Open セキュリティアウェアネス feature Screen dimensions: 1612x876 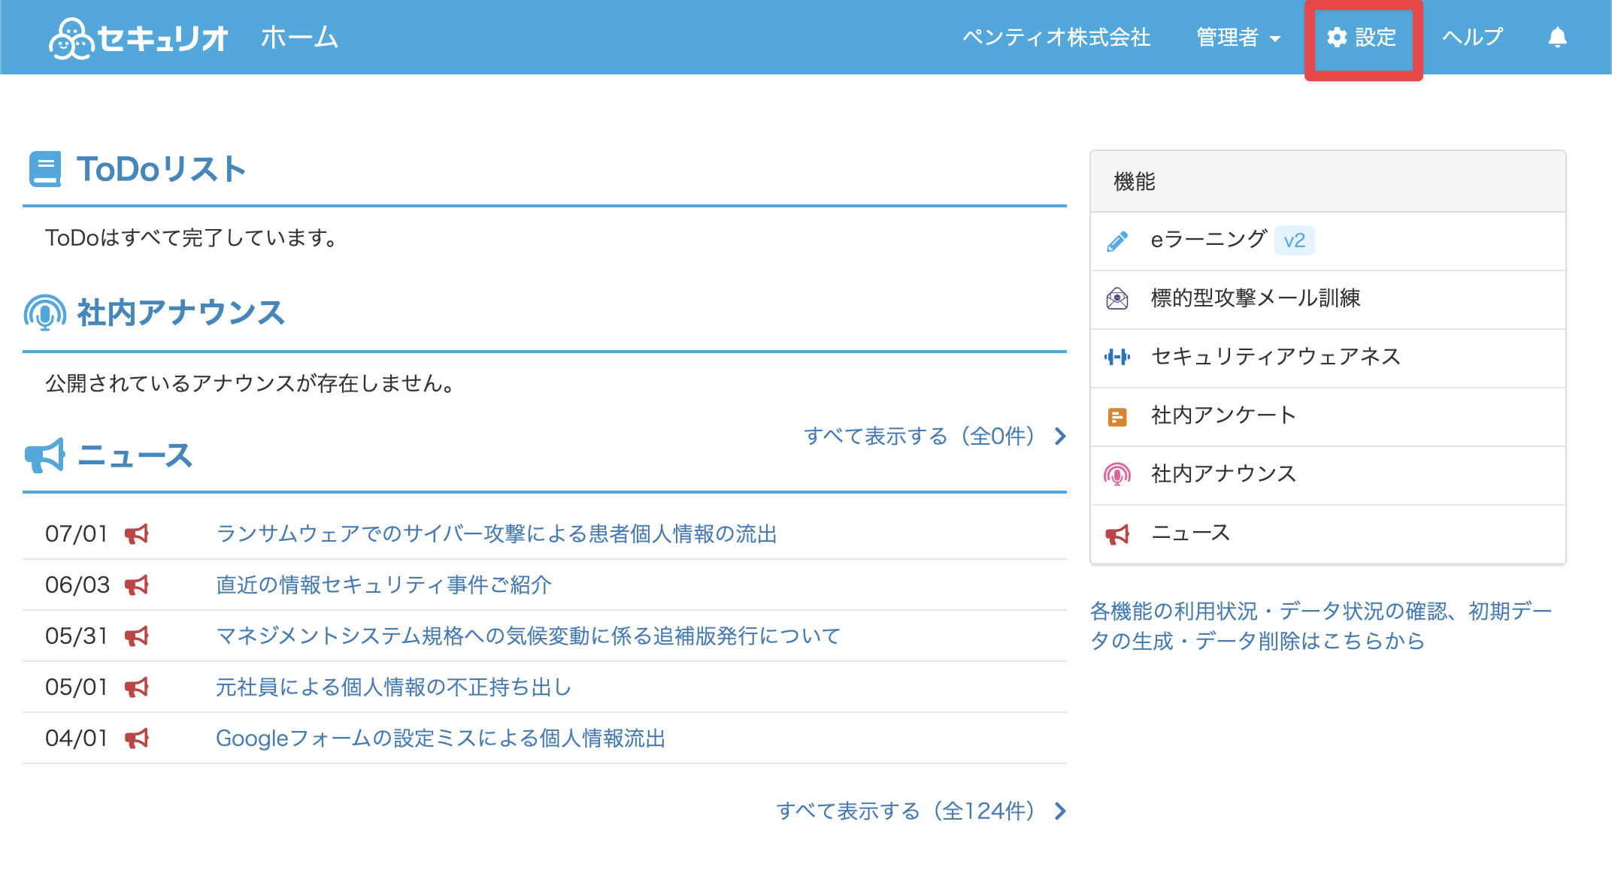tap(1328, 358)
